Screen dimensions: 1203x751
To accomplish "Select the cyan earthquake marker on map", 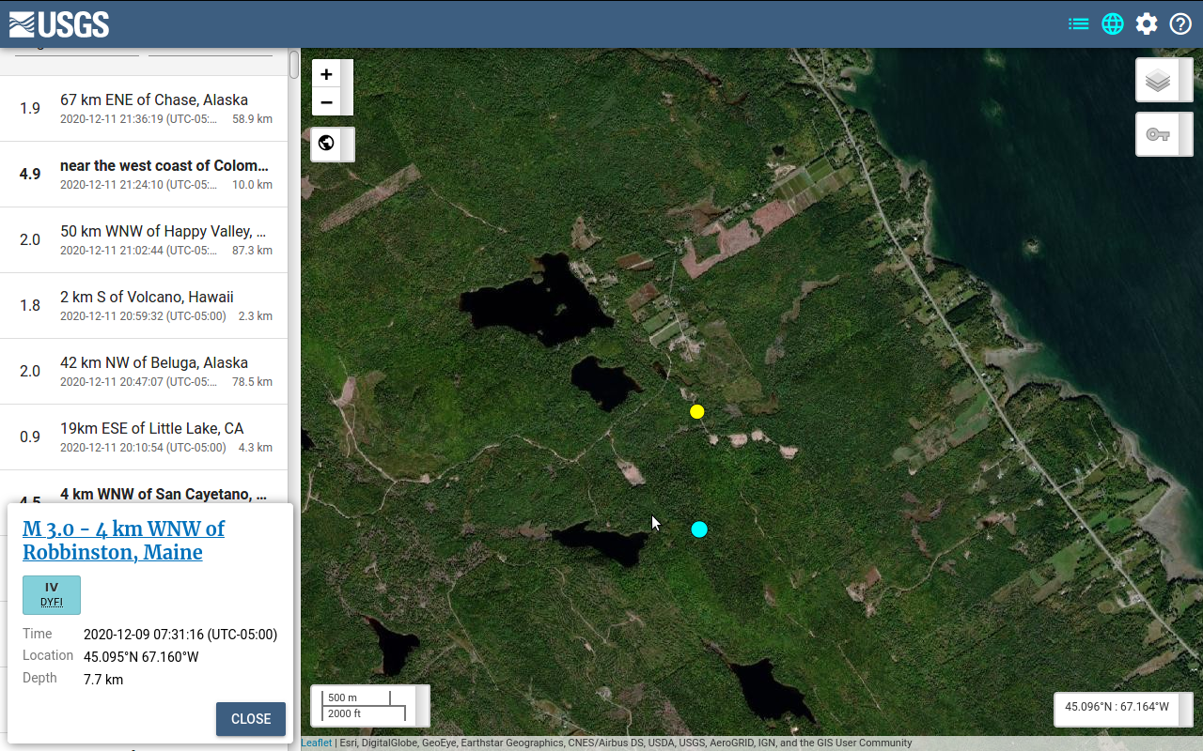I will (x=699, y=529).
